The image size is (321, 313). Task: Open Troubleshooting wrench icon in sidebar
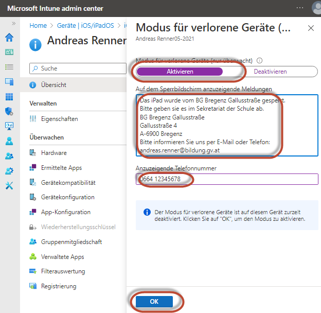[x=9, y=185]
